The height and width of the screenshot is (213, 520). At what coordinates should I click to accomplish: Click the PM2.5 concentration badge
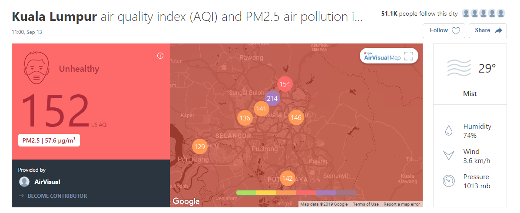point(49,140)
